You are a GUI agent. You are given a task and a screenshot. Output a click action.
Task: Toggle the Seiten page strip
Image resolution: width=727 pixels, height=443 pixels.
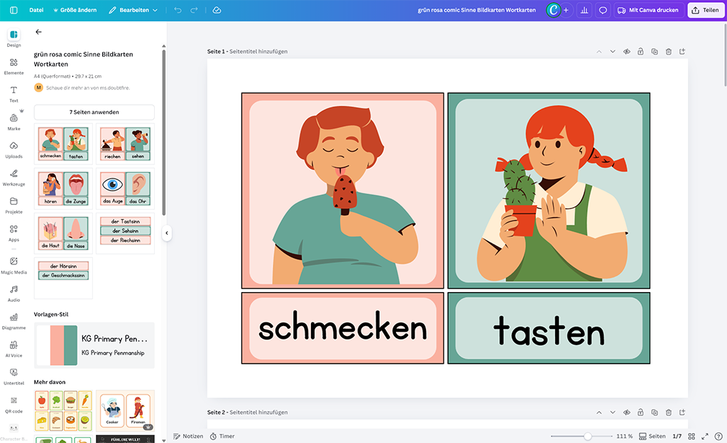(652, 436)
